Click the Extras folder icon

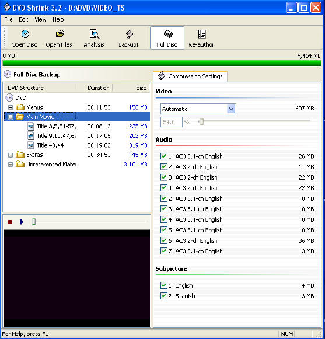[20, 155]
